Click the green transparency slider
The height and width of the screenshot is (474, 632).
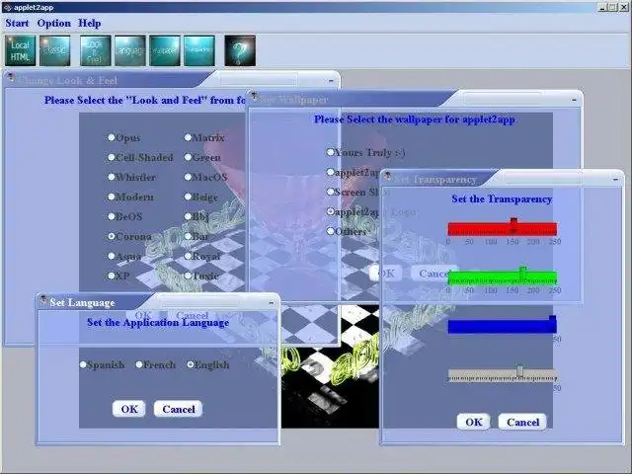click(503, 277)
